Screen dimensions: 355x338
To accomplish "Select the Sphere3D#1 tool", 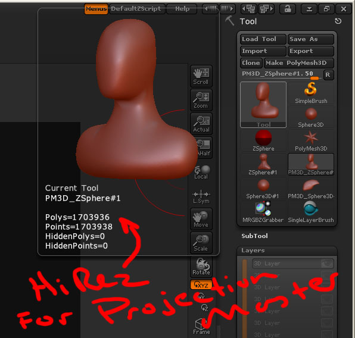I will click(263, 189).
